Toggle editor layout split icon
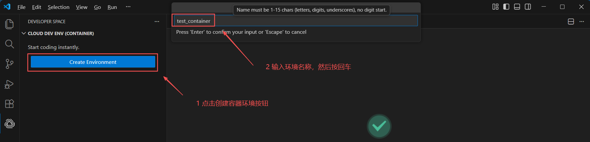The image size is (590, 142). click(571, 22)
